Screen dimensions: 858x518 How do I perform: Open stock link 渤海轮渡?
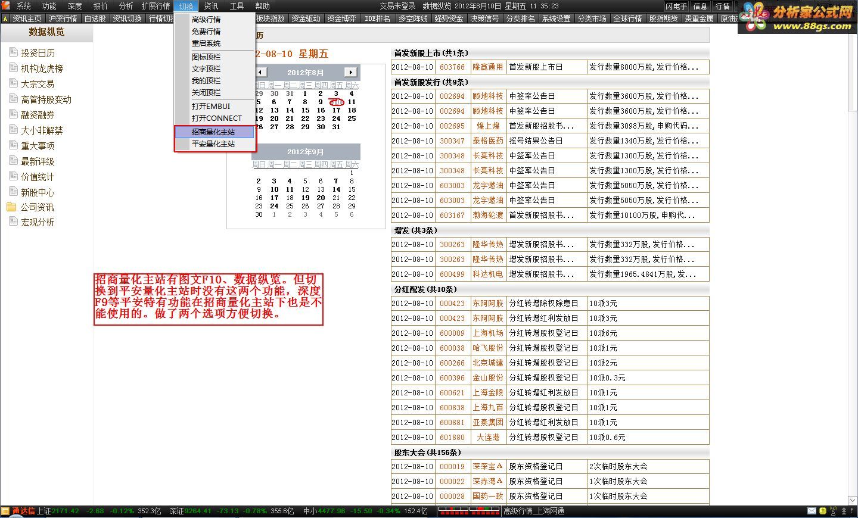488,215
